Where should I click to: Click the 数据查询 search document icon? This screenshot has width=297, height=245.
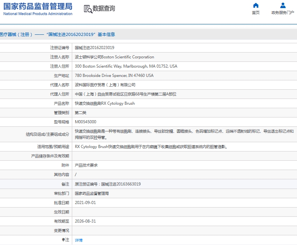click(88, 9)
